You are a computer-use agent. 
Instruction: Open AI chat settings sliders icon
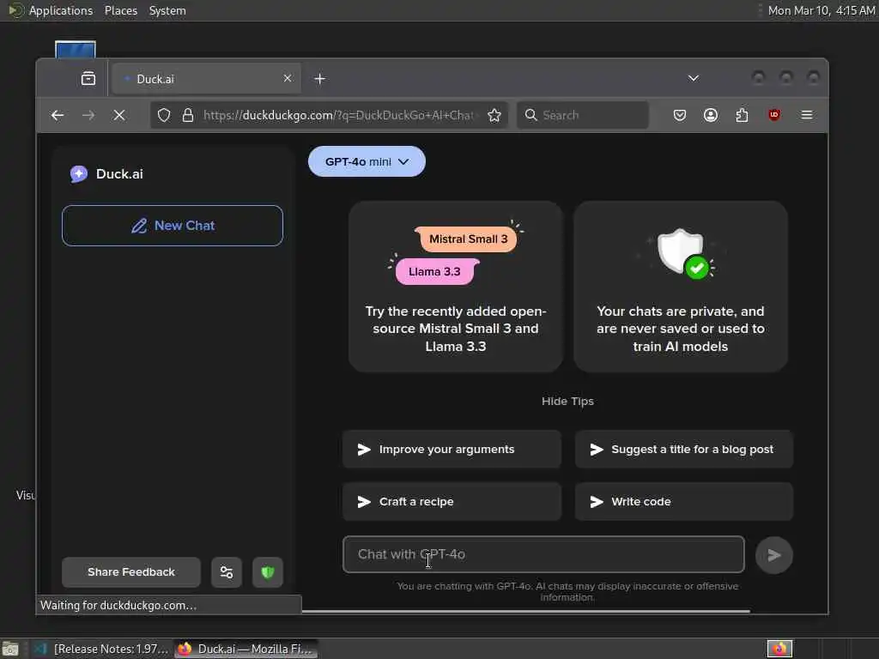227,572
